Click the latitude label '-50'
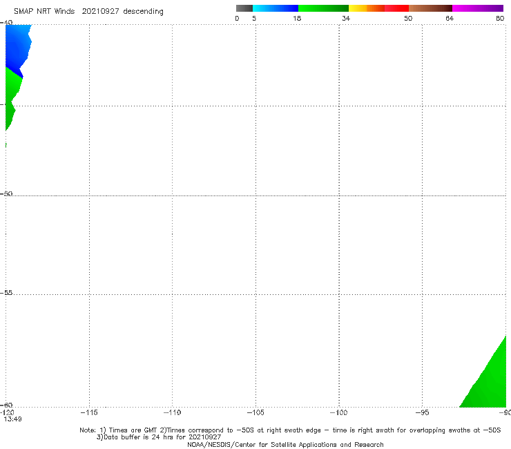511x449 pixels. tap(6, 193)
